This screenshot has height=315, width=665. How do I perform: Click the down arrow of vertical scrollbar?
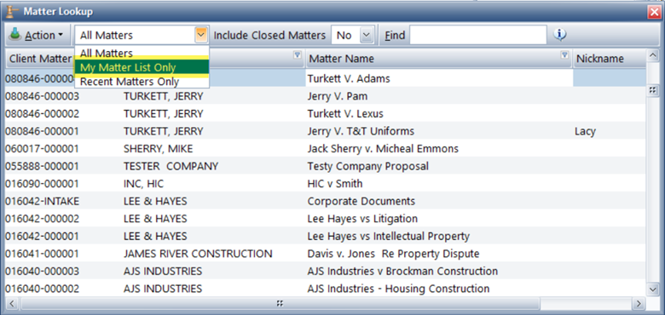[652, 289]
